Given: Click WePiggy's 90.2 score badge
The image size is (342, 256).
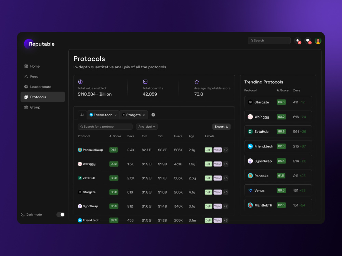Looking at the screenshot, I should 114,164.
